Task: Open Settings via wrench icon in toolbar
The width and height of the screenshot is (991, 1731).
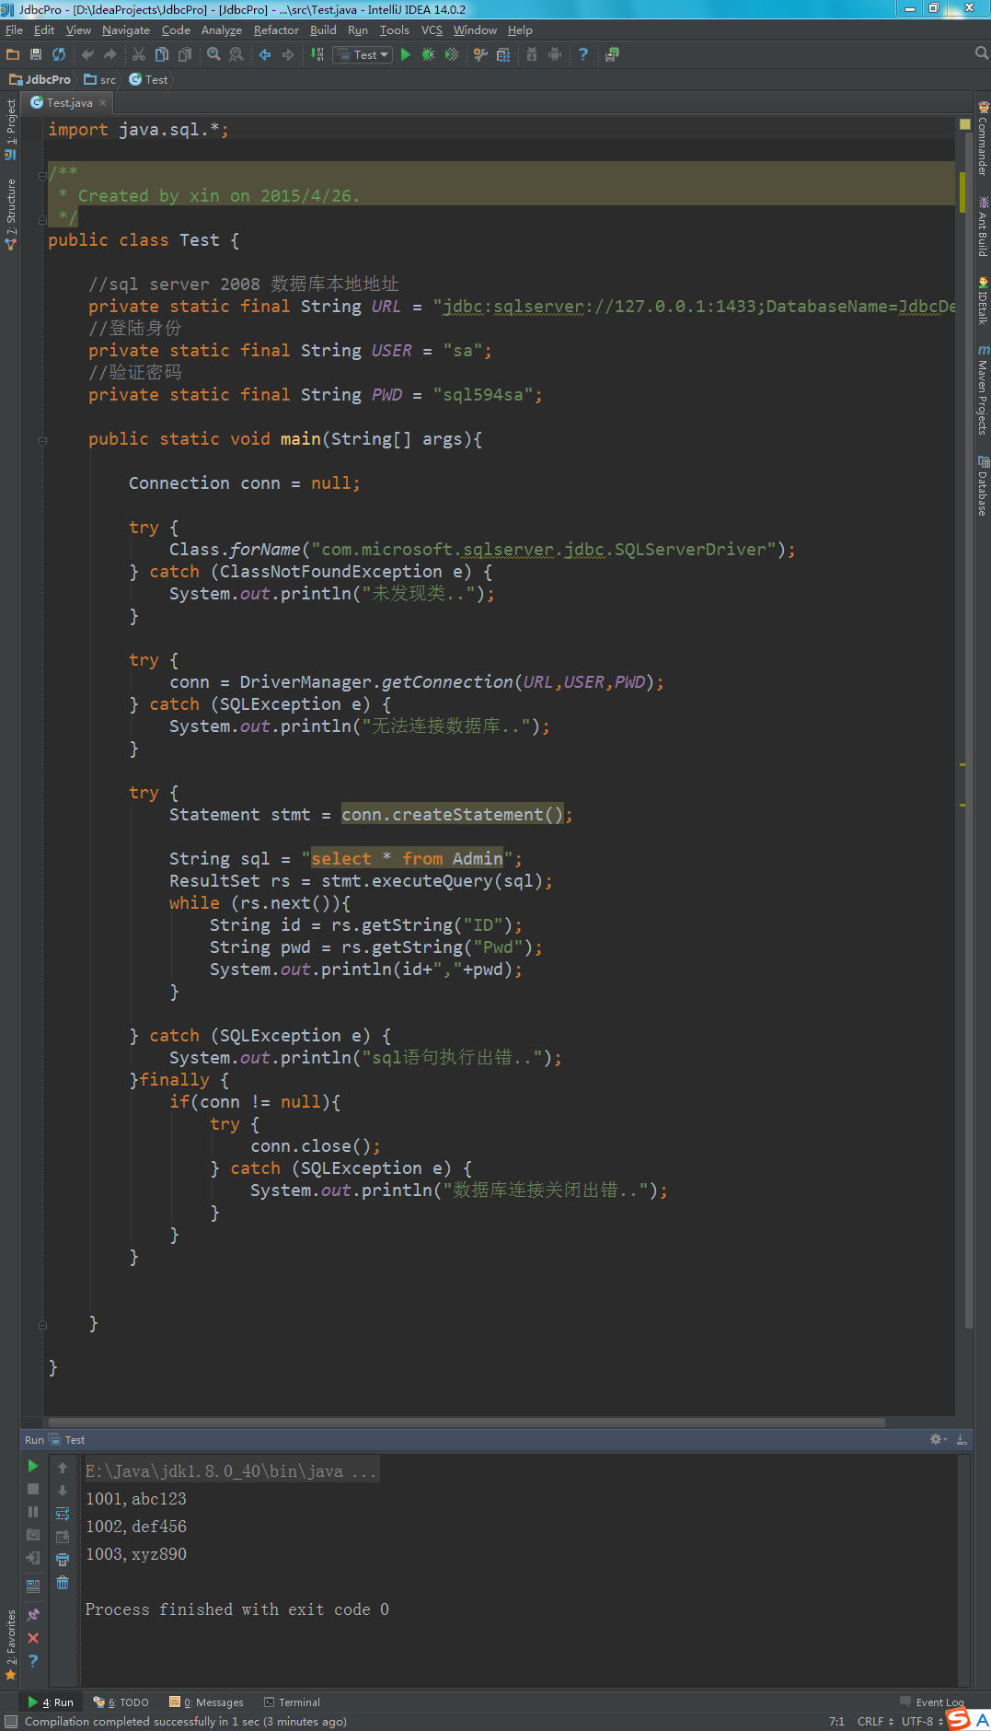Action: pyautogui.click(x=480, y=55)
